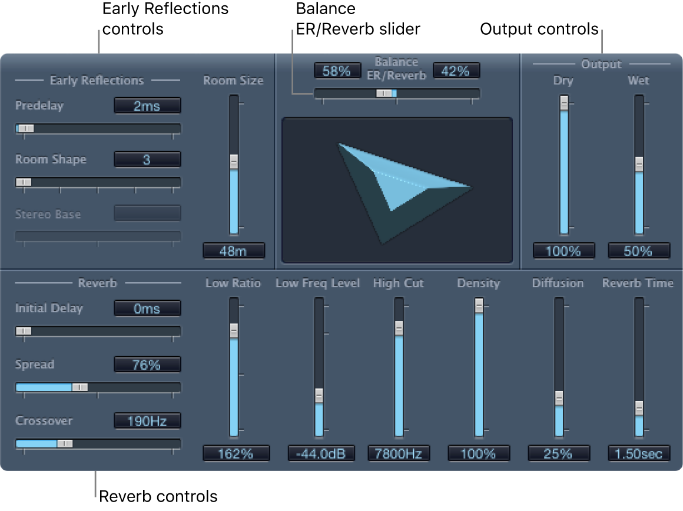Click the Crossover value showing 190Hz
Viewport: 683px width, 511px height.
[147, 420]
